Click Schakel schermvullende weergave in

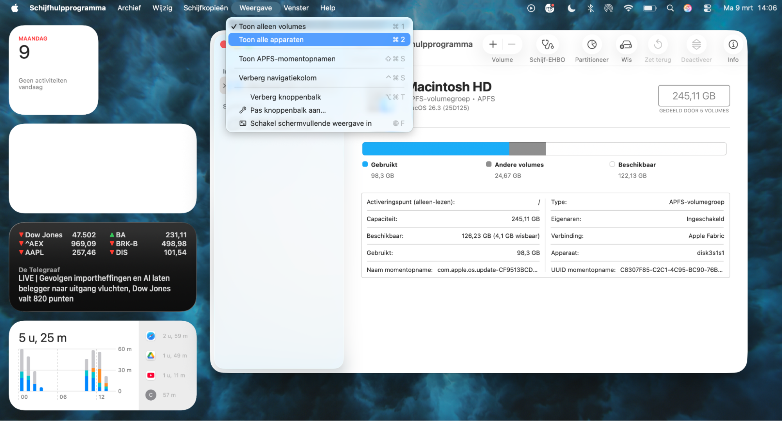coord(311,123)
